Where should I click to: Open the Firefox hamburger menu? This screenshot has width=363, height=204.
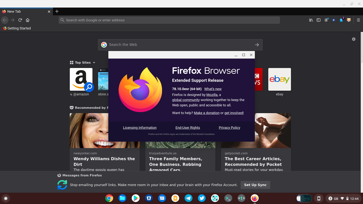point(358,20)
